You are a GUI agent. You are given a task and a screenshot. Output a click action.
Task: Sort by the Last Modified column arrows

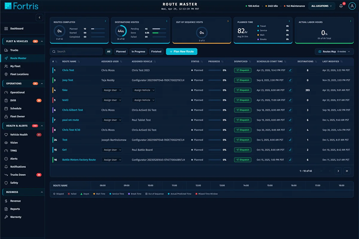341,62
